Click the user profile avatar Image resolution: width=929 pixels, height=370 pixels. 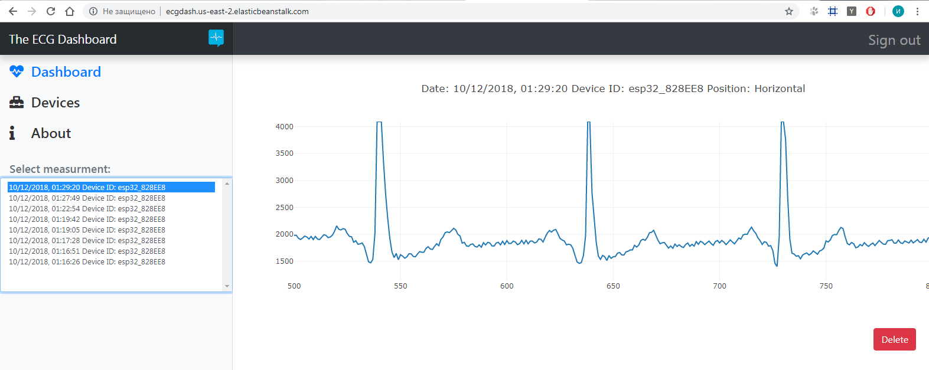click(x=898, y=11)
